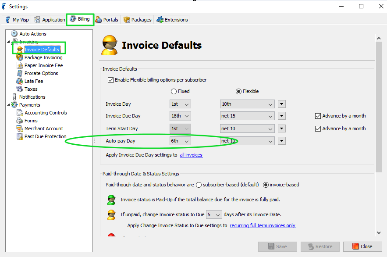Click the Forms printer icon

tap(19, 121)
